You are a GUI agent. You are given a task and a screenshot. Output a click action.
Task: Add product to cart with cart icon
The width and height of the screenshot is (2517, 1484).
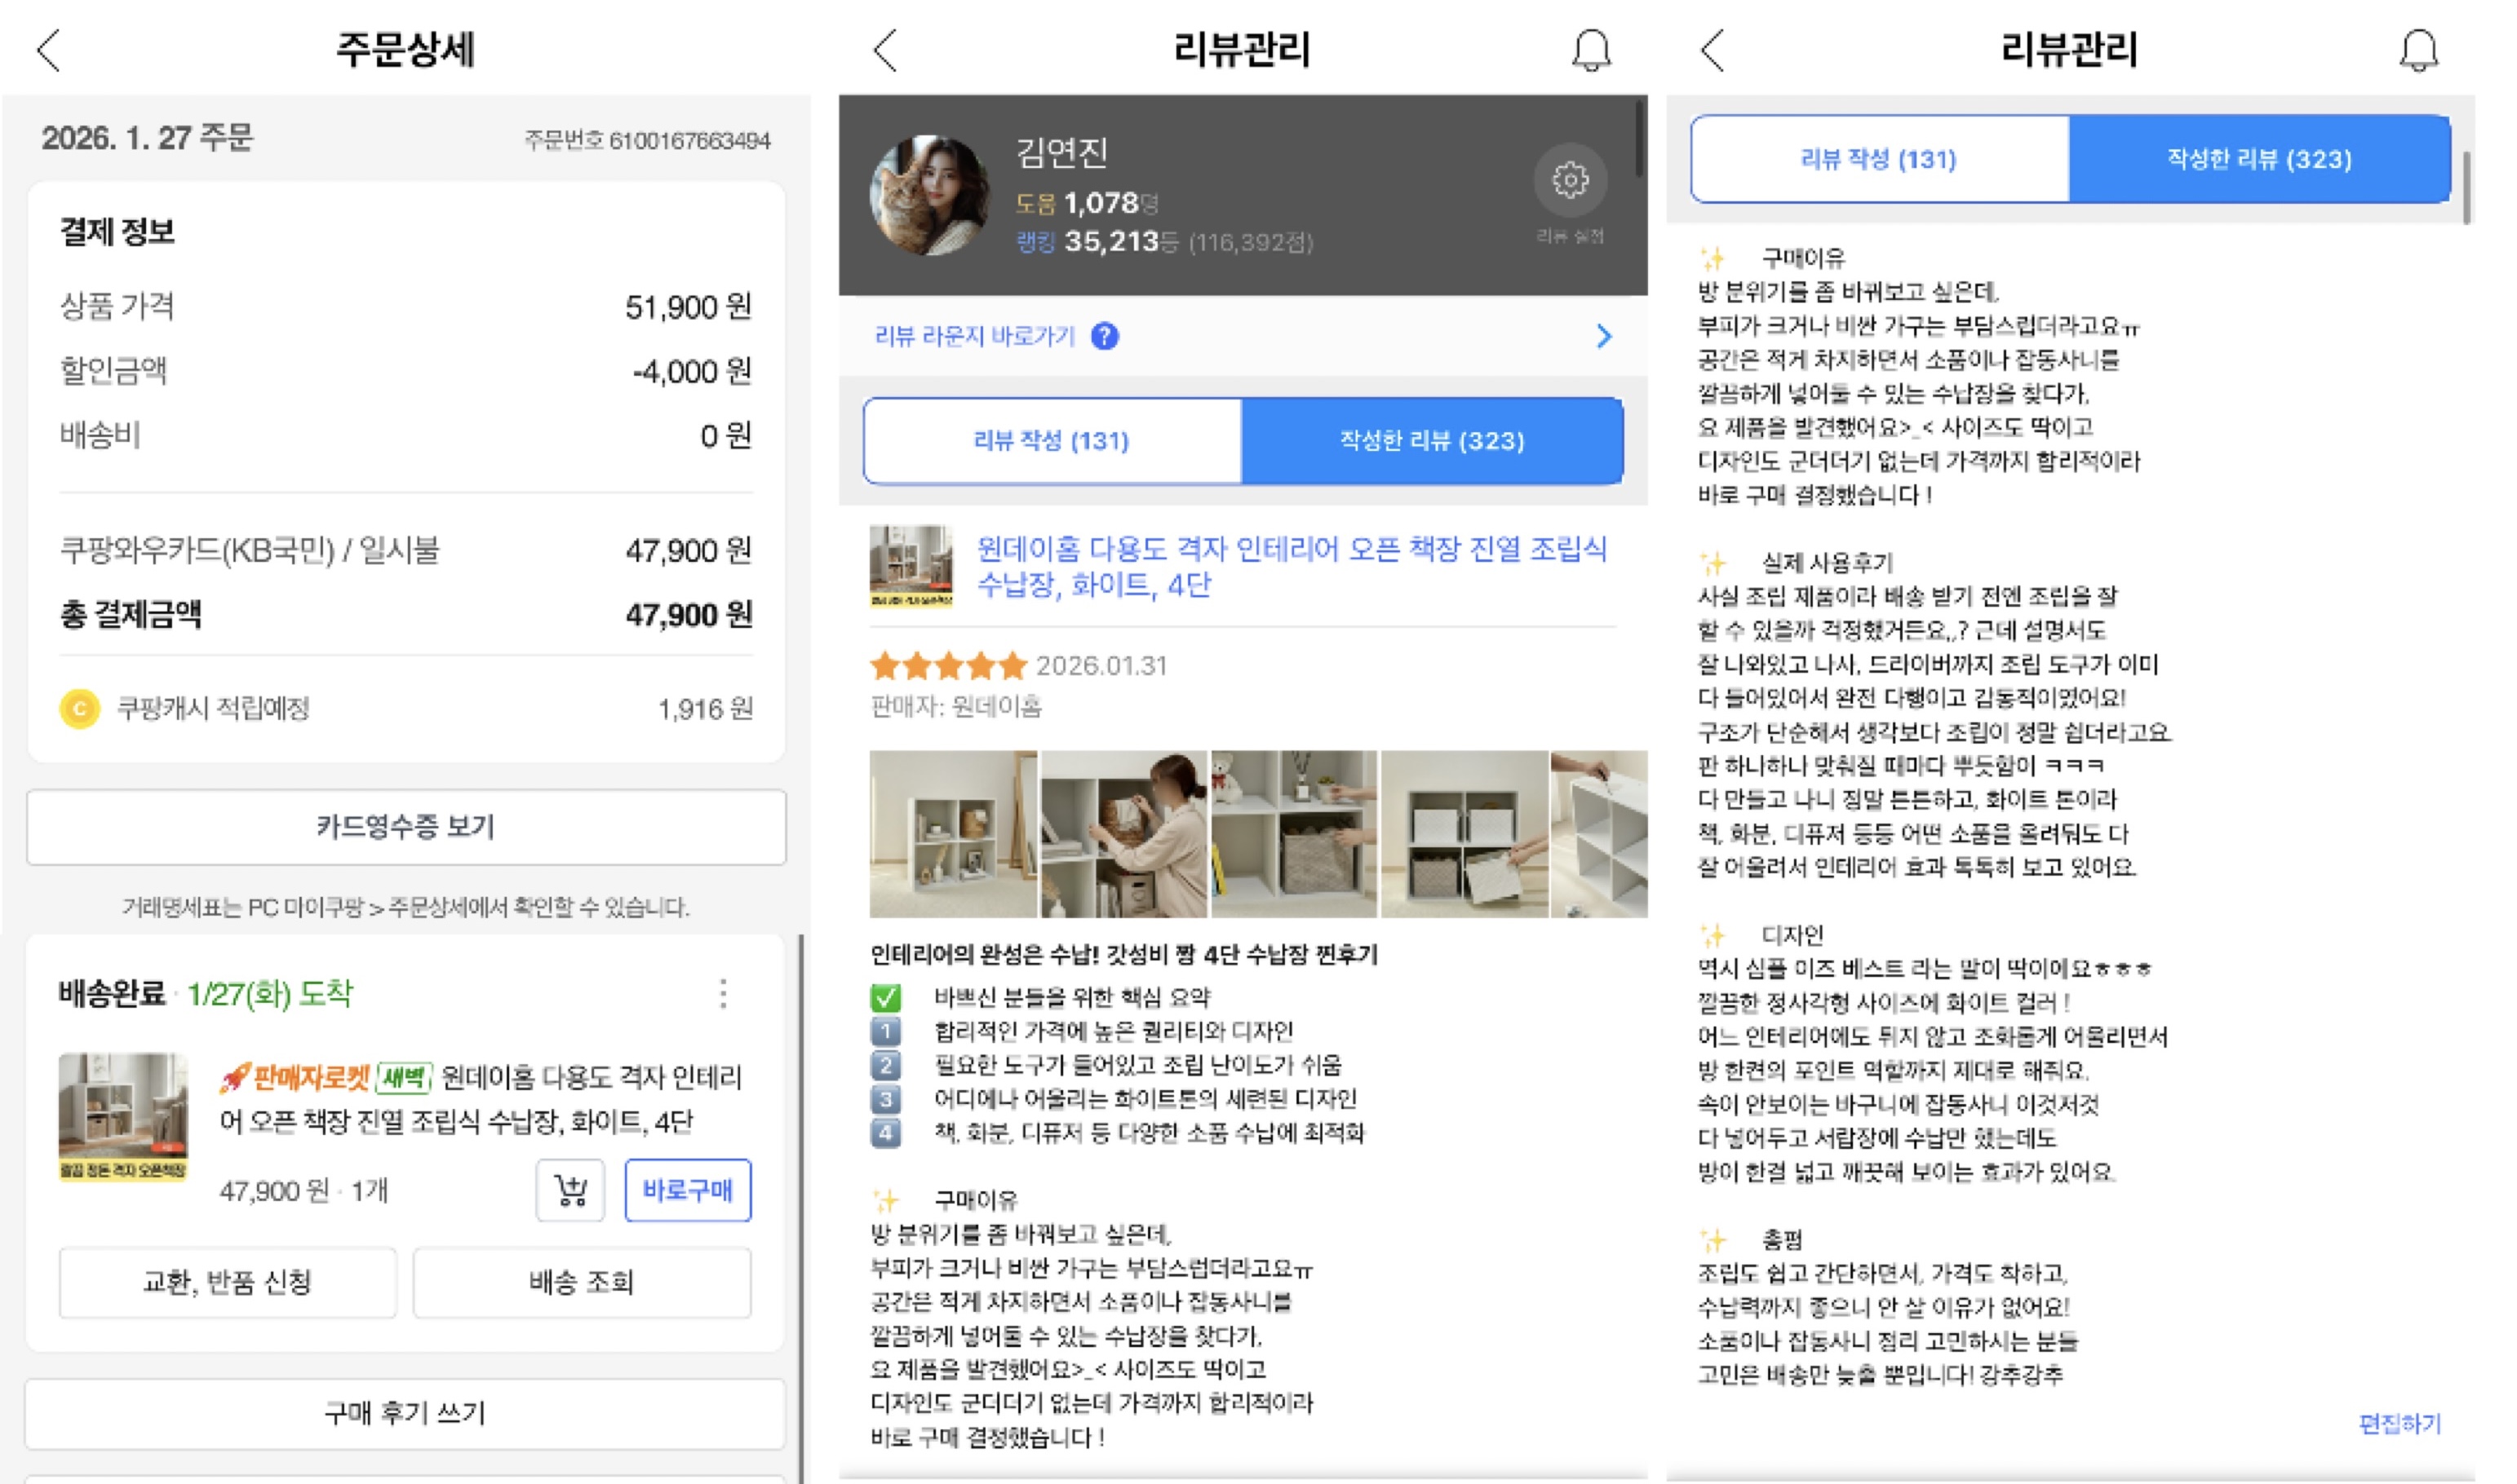coord(570,1190)
